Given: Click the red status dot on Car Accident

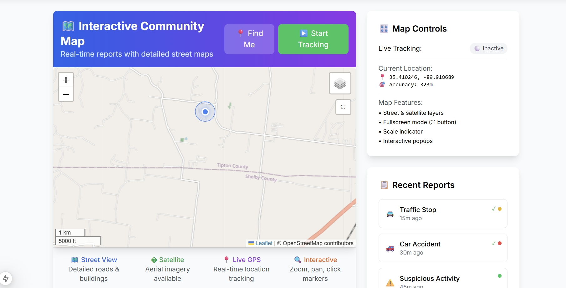Looking at the screenshot, I should click(500, 243).
